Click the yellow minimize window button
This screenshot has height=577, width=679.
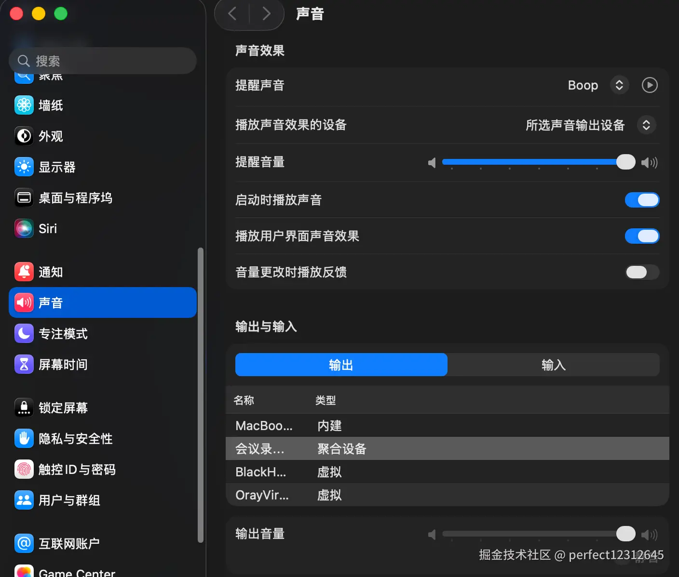point(39,13)
